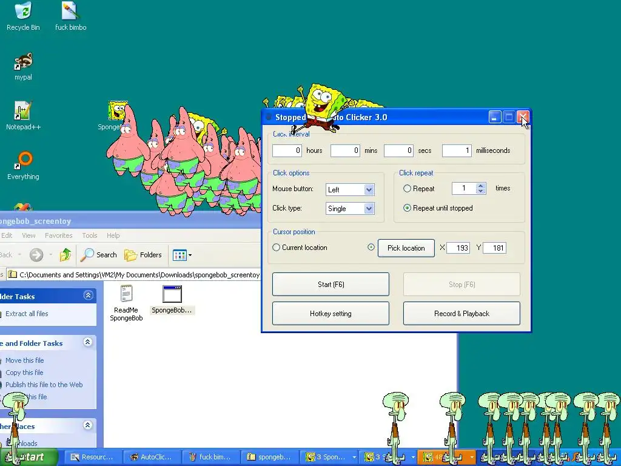Select the SpongeBob application file
Viewport: 621px width, 466px height.
tap(172, 300)
